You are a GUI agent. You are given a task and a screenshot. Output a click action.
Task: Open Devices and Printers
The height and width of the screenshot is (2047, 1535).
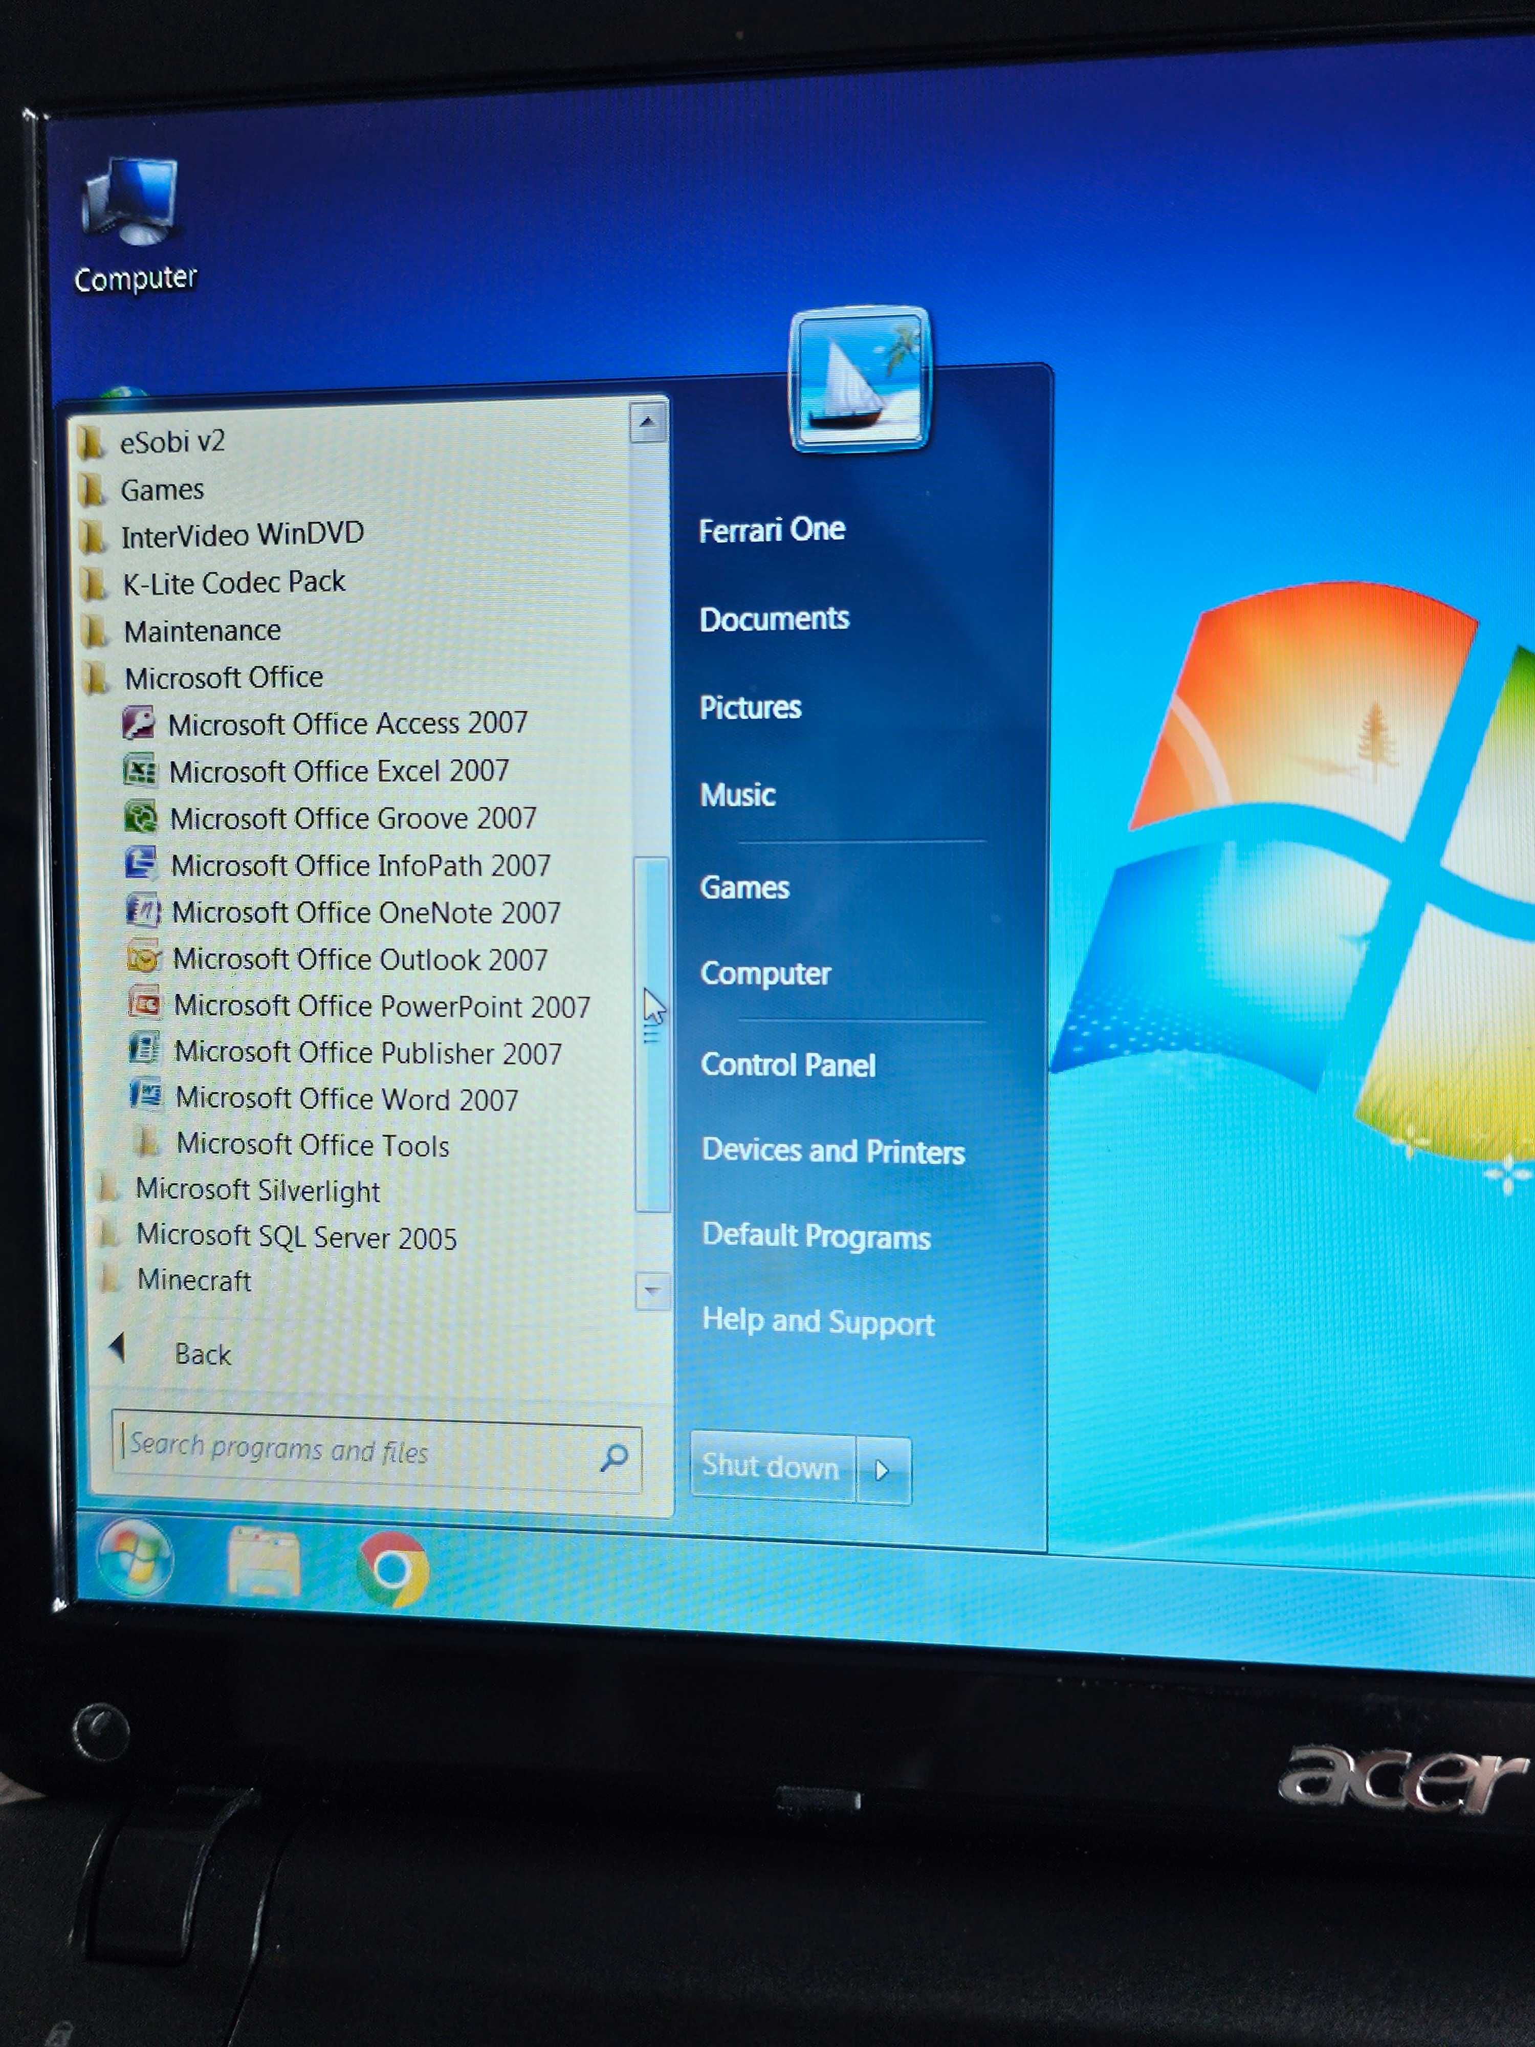(834, 1151)
